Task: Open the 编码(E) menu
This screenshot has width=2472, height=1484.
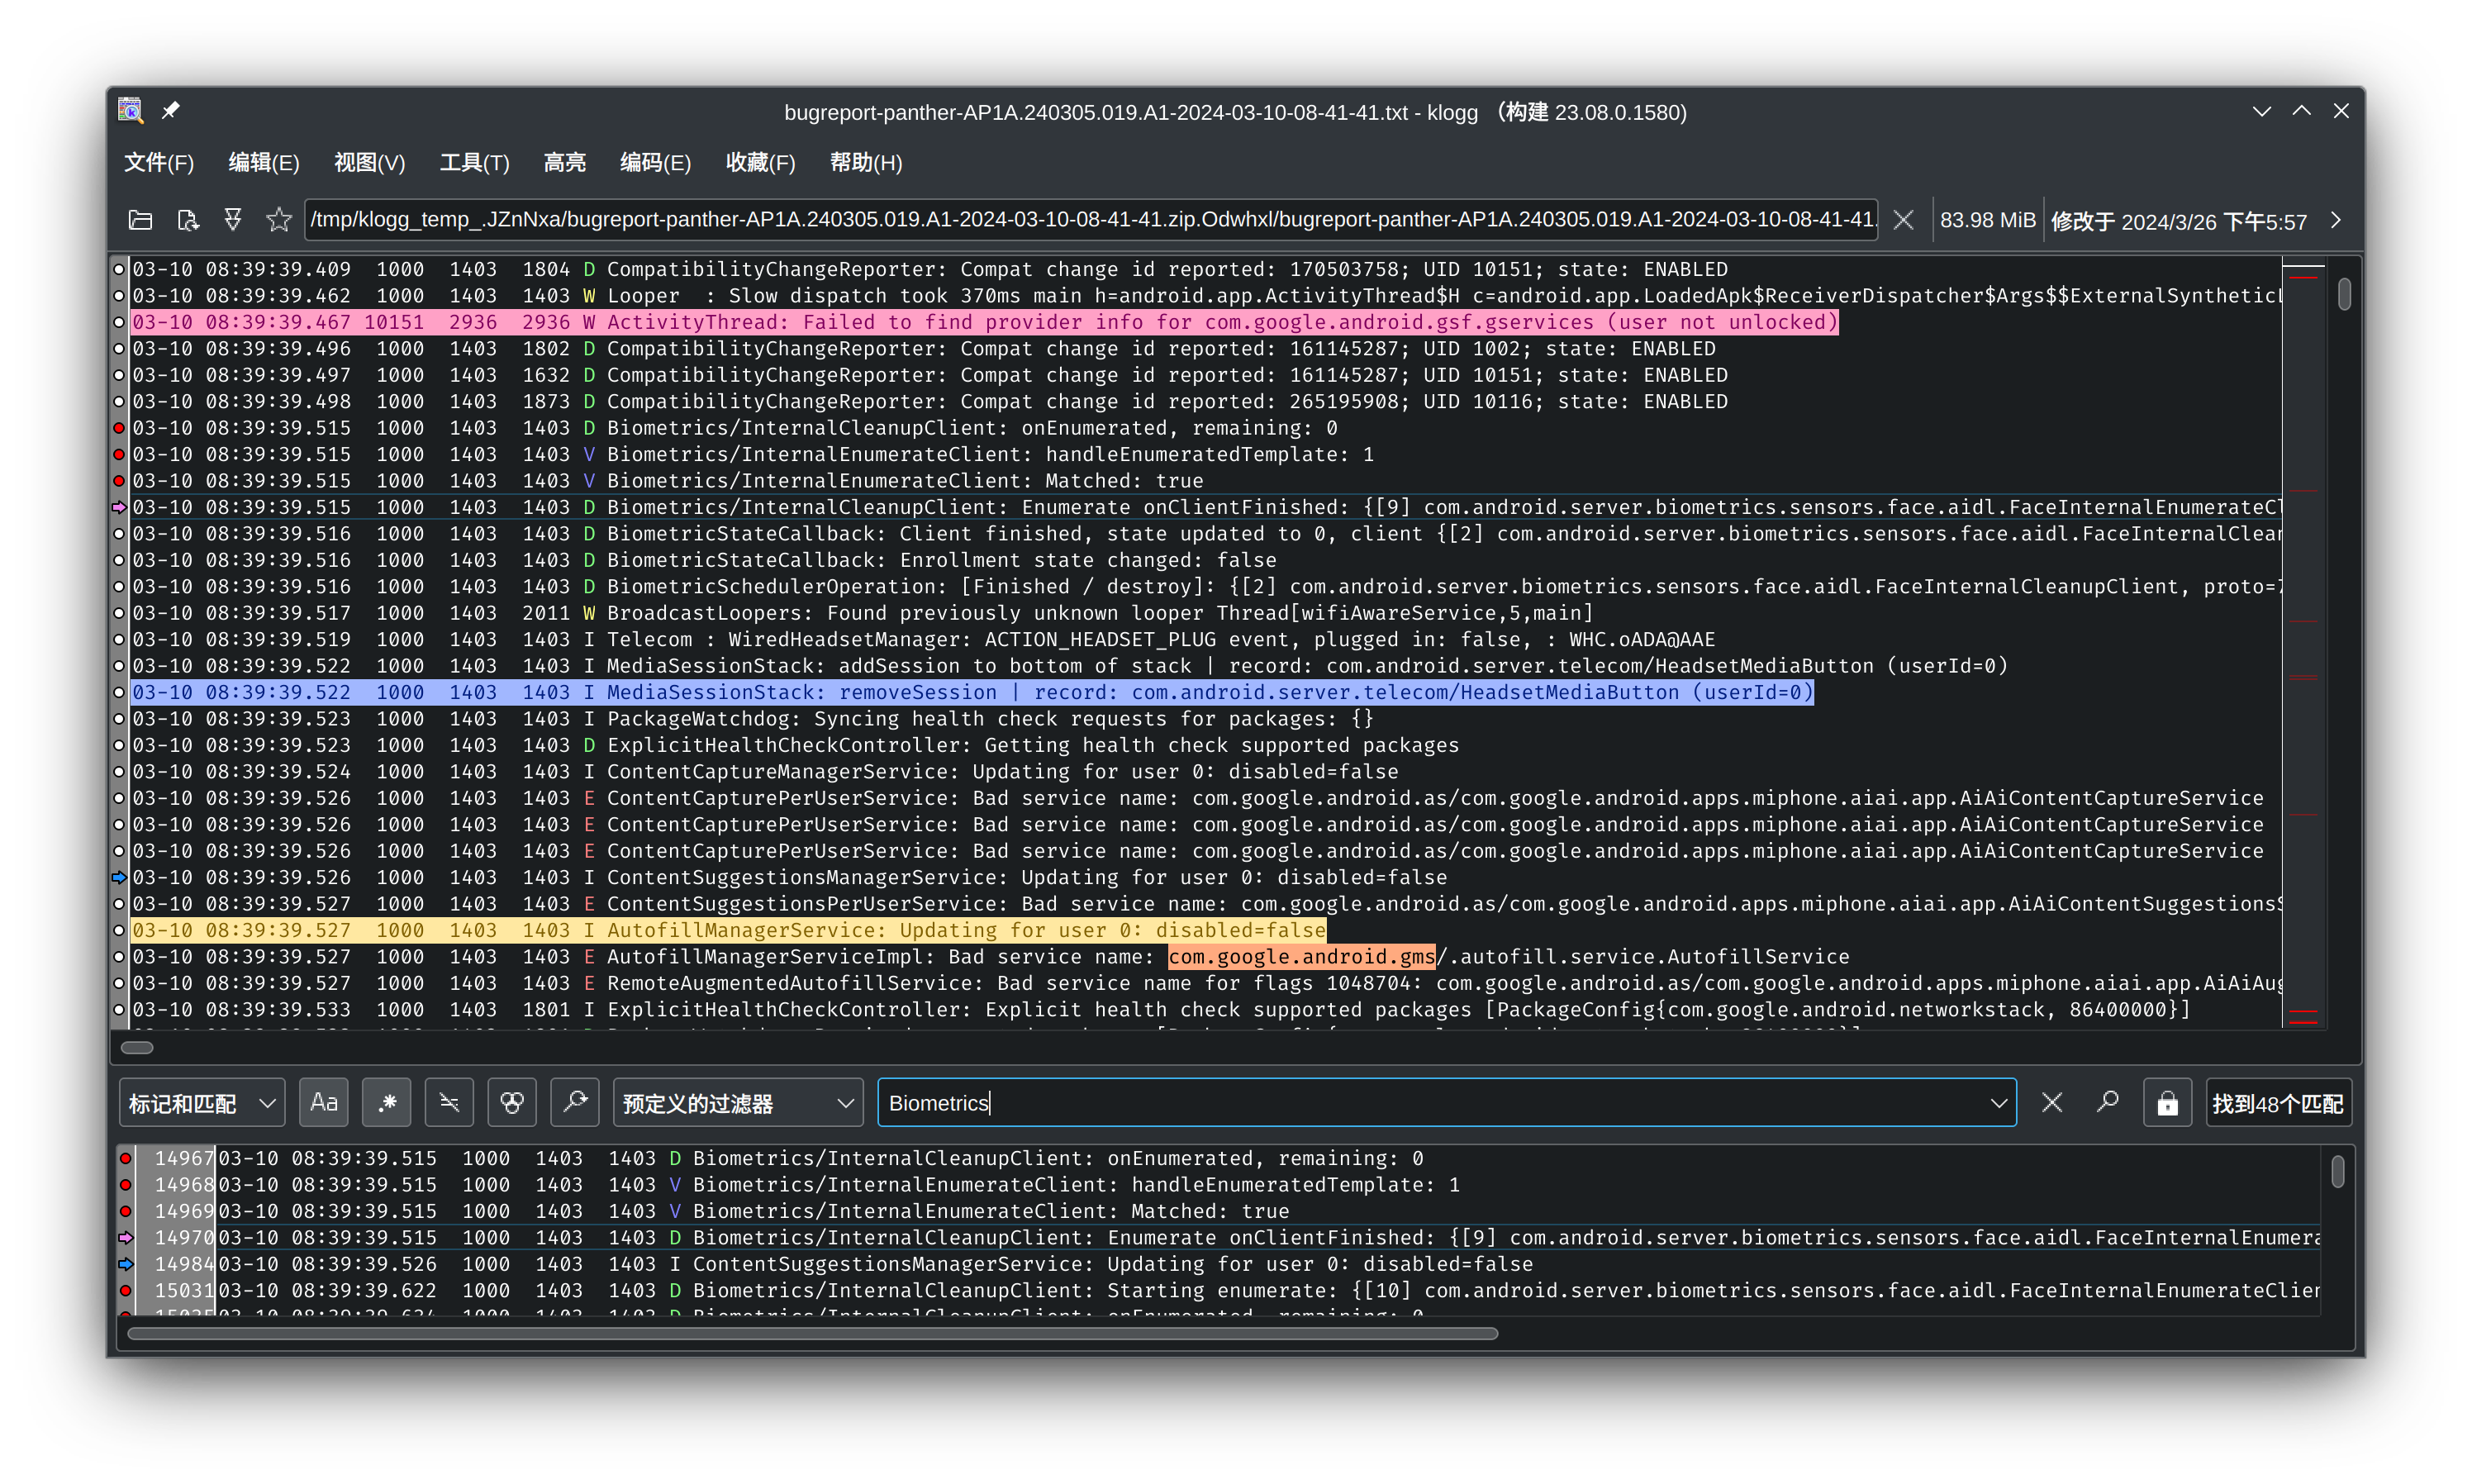Action: point(656,162)
